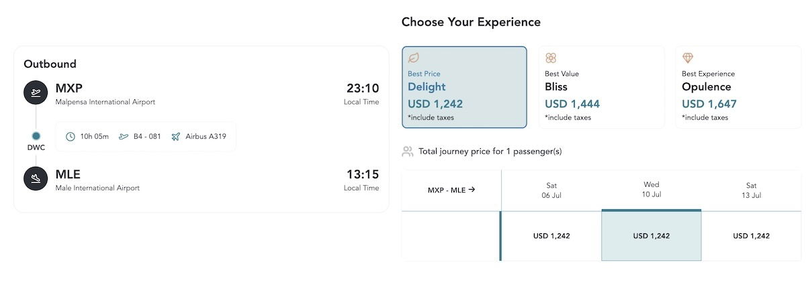Click the DWC stopover dot on the route line
806x291 pixels.
[x=36, y=136]
